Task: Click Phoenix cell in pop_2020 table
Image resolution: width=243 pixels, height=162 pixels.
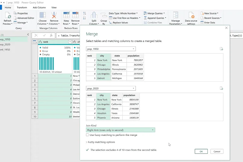Action: [103, 118]
